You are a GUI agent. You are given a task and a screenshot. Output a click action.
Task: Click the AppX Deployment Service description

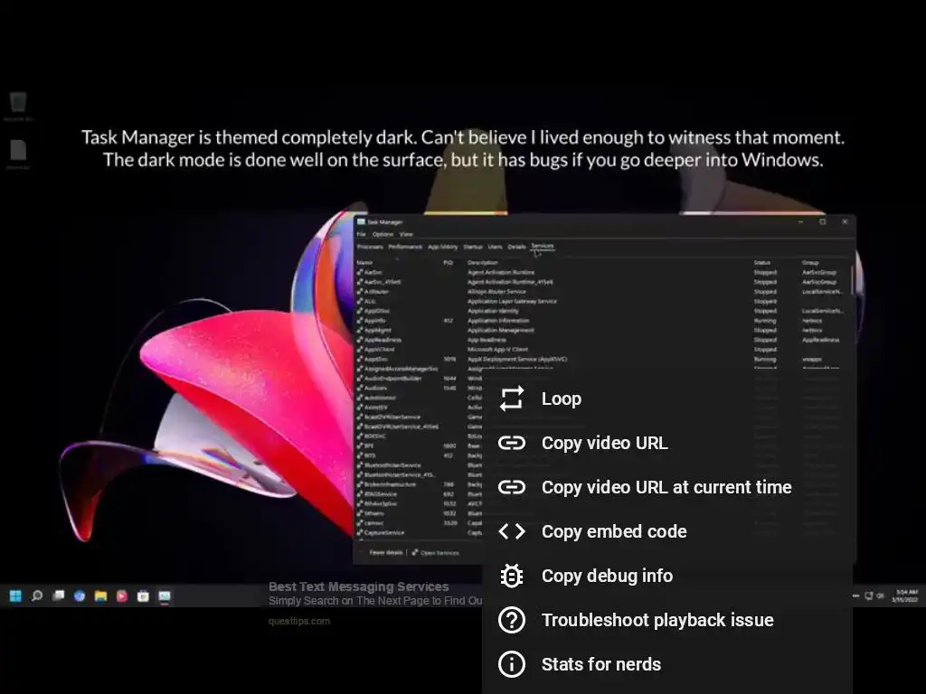[517, 360]
